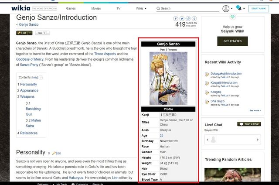Open the Talk page
The height and width of the screenshot is (185, 279).
[42, 33]
